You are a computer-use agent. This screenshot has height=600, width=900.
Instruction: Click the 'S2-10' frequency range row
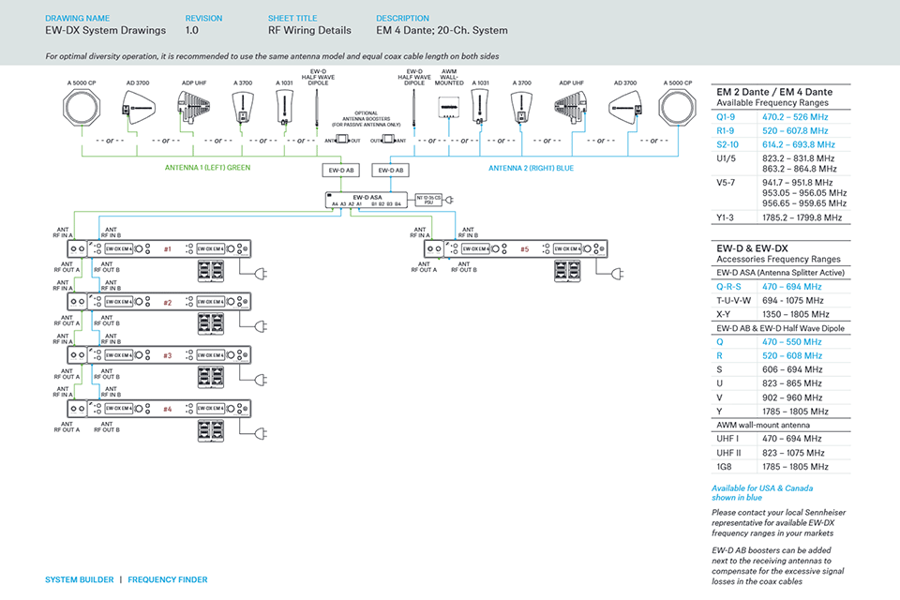(781, 144)
